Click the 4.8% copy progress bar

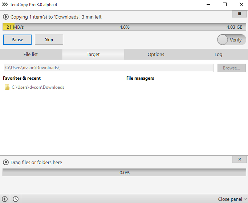tap(124, 27)
